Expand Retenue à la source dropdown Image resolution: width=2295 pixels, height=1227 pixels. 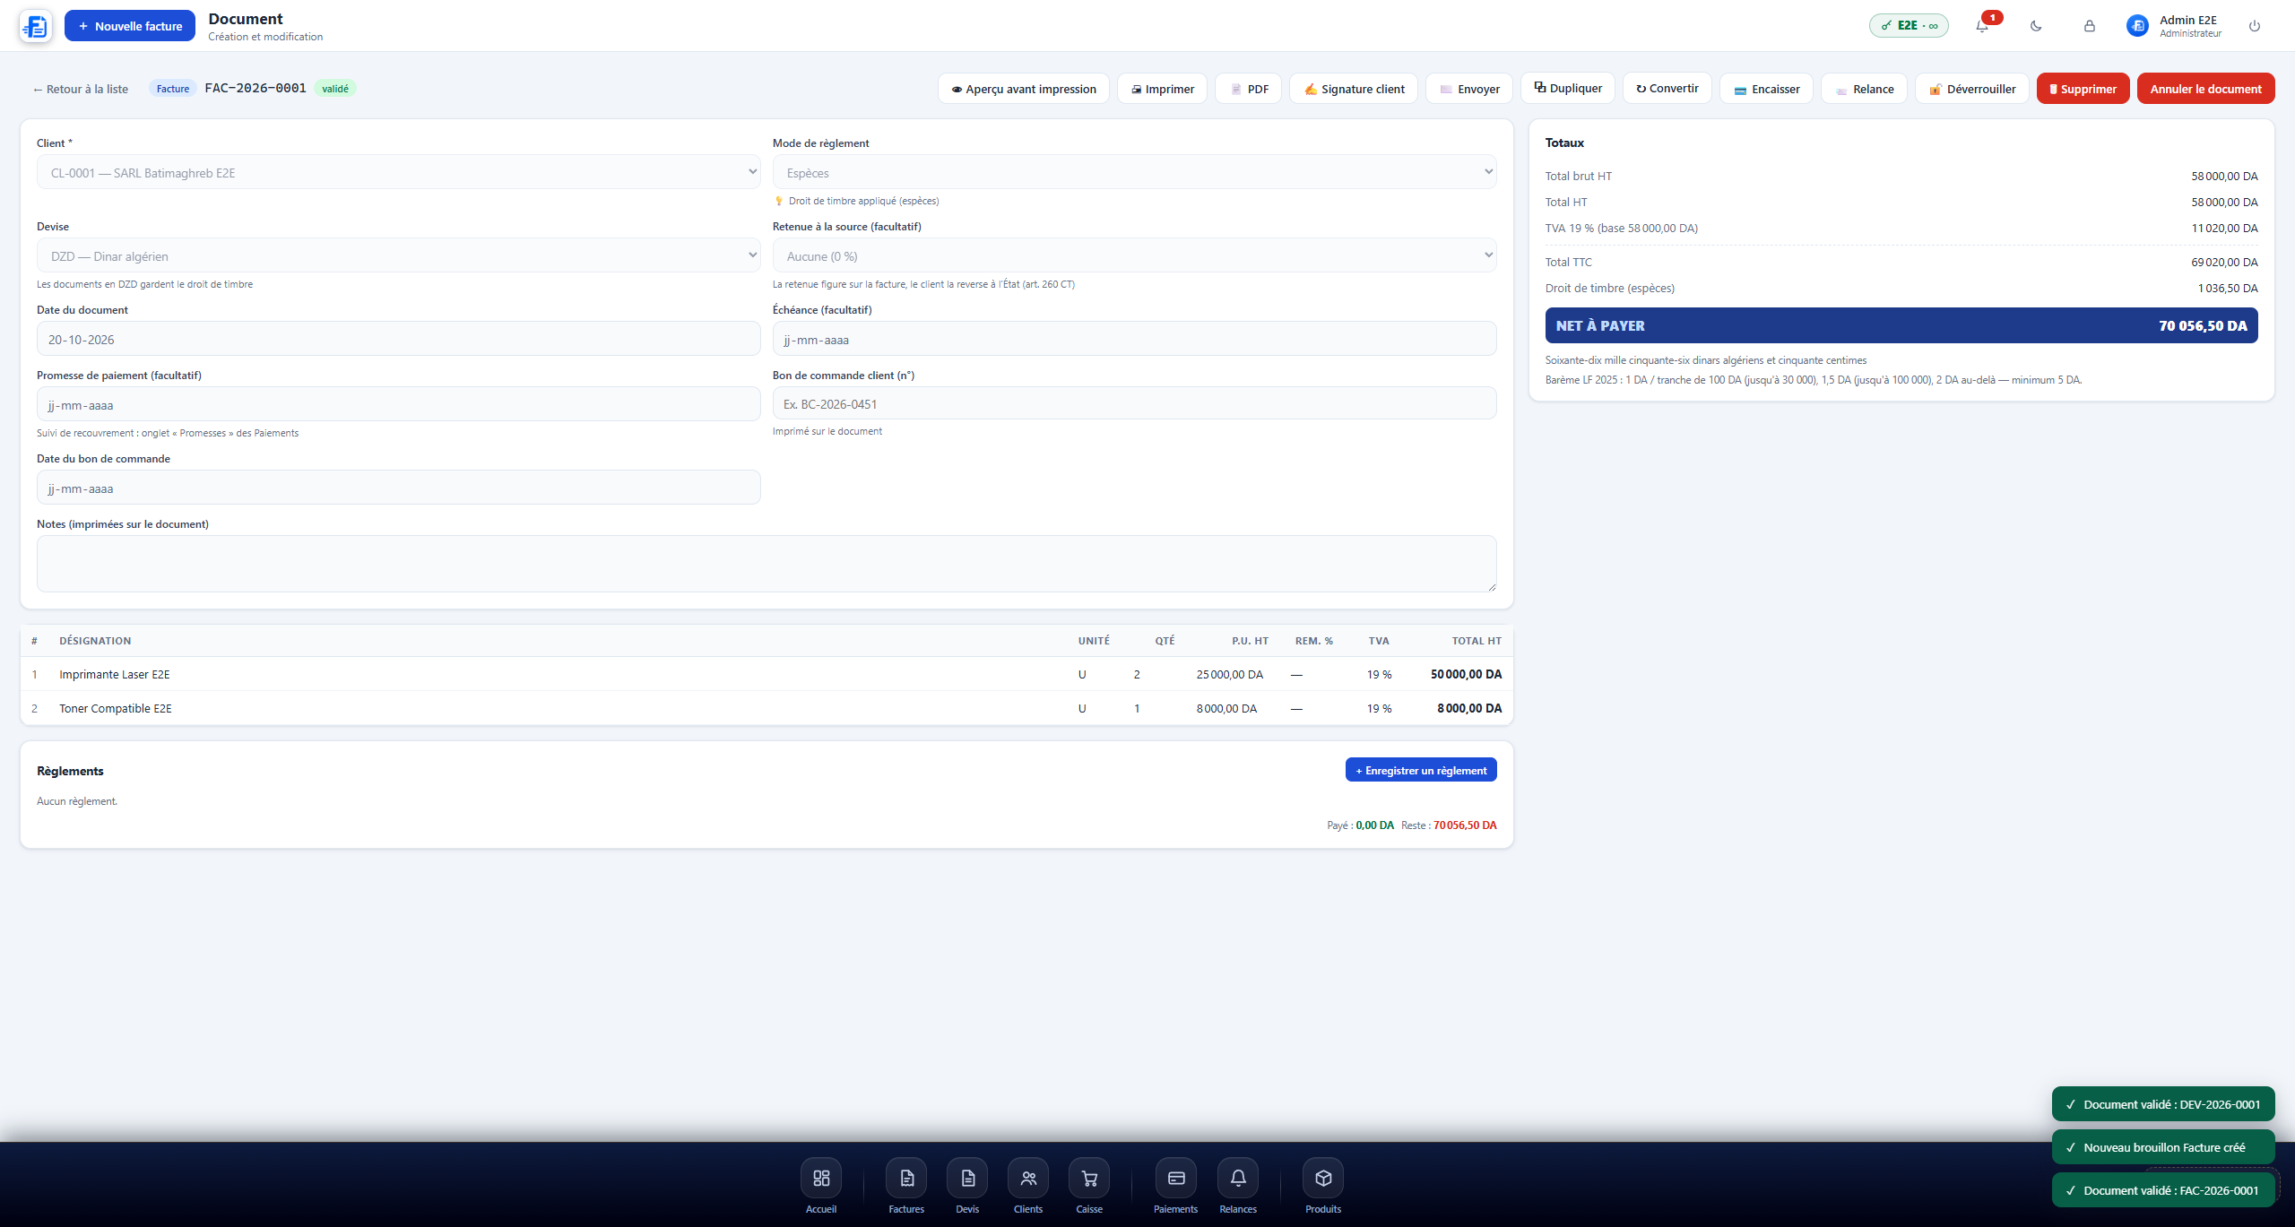pos(1135,255)
